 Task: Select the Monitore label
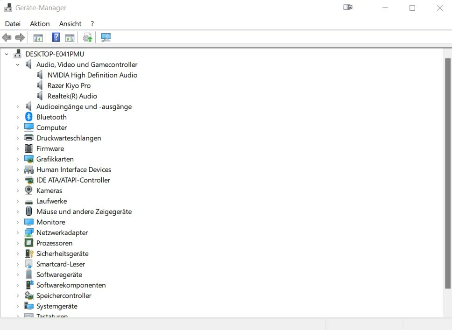coord(51,222)
